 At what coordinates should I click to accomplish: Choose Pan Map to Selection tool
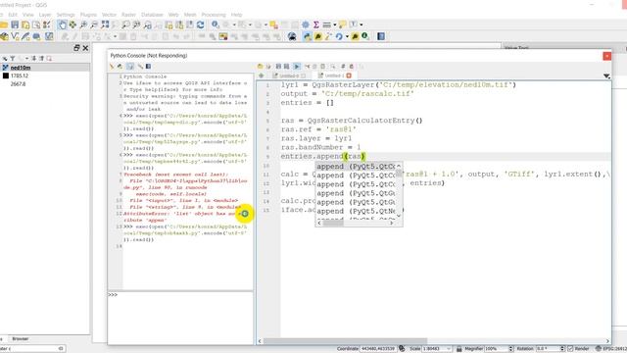[x=72, y=25]
